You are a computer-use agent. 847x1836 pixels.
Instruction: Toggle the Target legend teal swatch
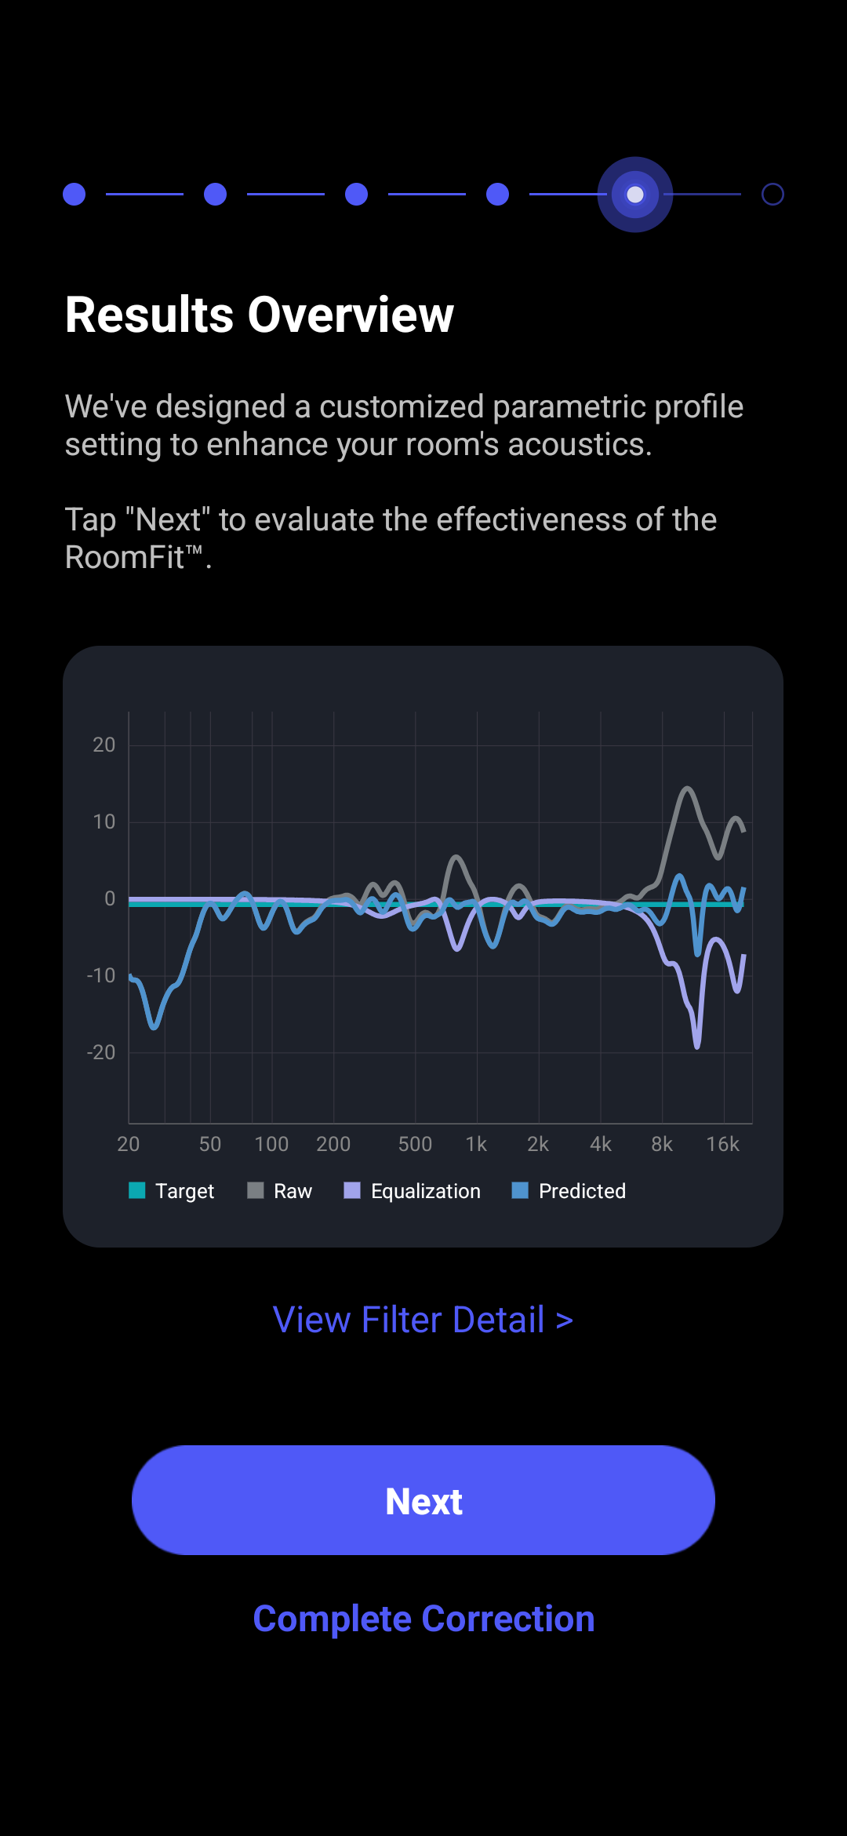pos(137,1190)
